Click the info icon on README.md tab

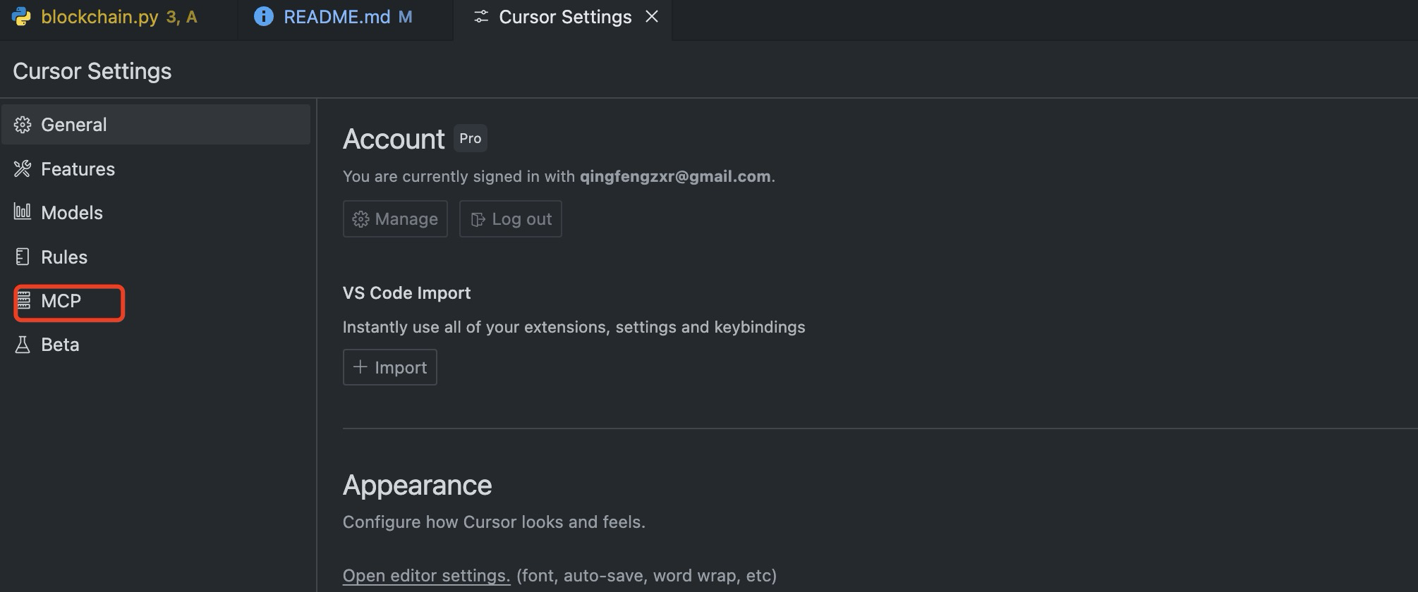click(x=263, y=16)
